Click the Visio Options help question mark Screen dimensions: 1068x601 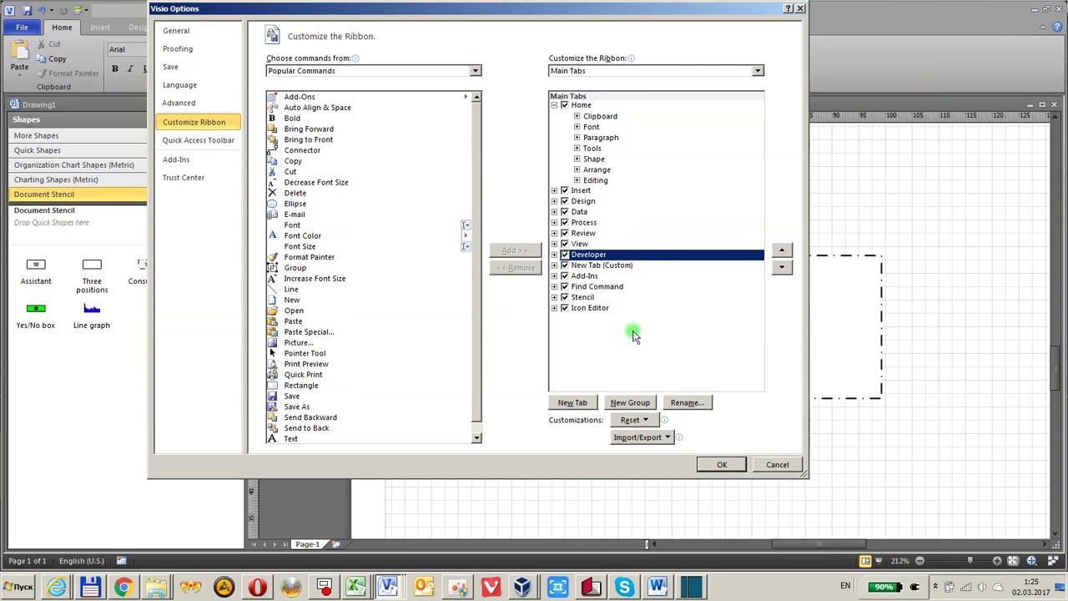(x=788, y=8)
